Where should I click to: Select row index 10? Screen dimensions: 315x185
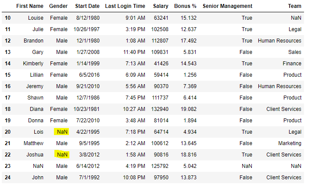point(7,18)
